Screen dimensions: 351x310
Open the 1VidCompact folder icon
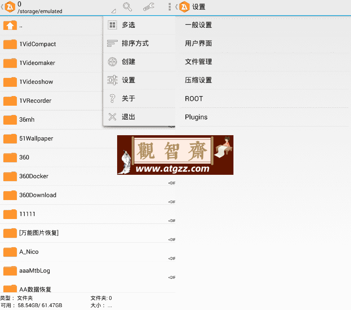pyautogui.click(x=10, y=44)
